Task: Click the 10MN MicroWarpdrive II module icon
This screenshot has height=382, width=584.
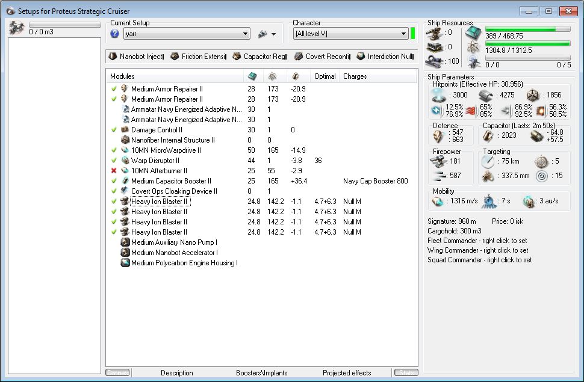Action: tap(125, 150)
